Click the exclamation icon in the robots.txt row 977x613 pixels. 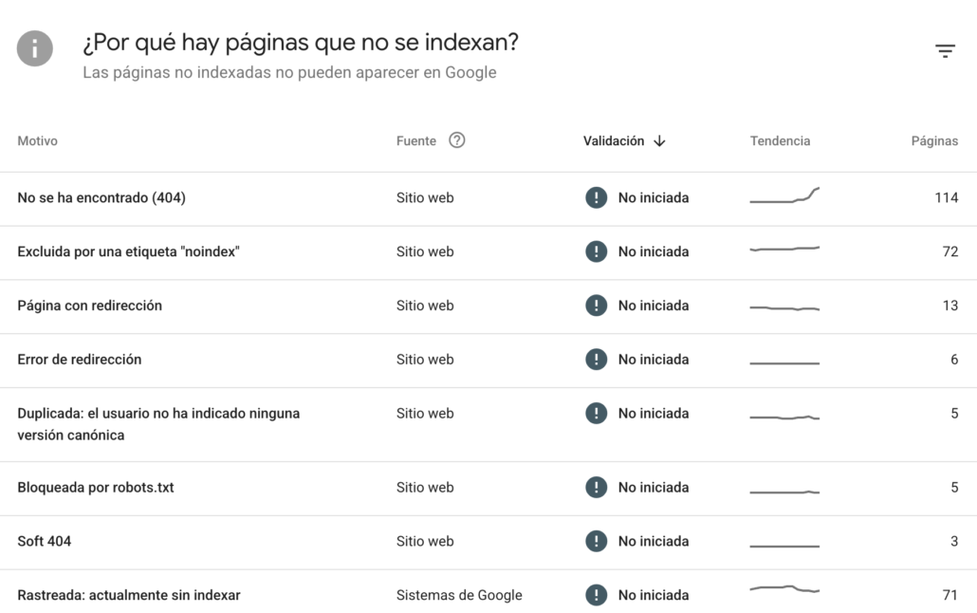pyautogui.click(x=597, y=487)
